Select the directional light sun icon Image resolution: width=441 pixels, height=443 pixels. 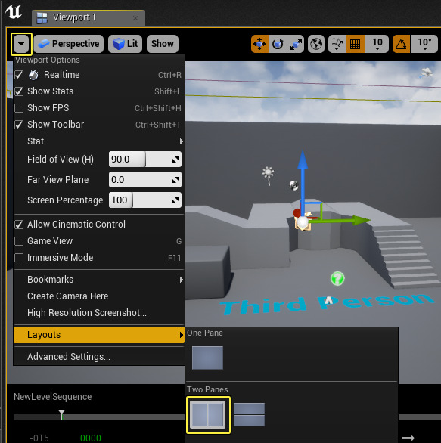[268, 175]
